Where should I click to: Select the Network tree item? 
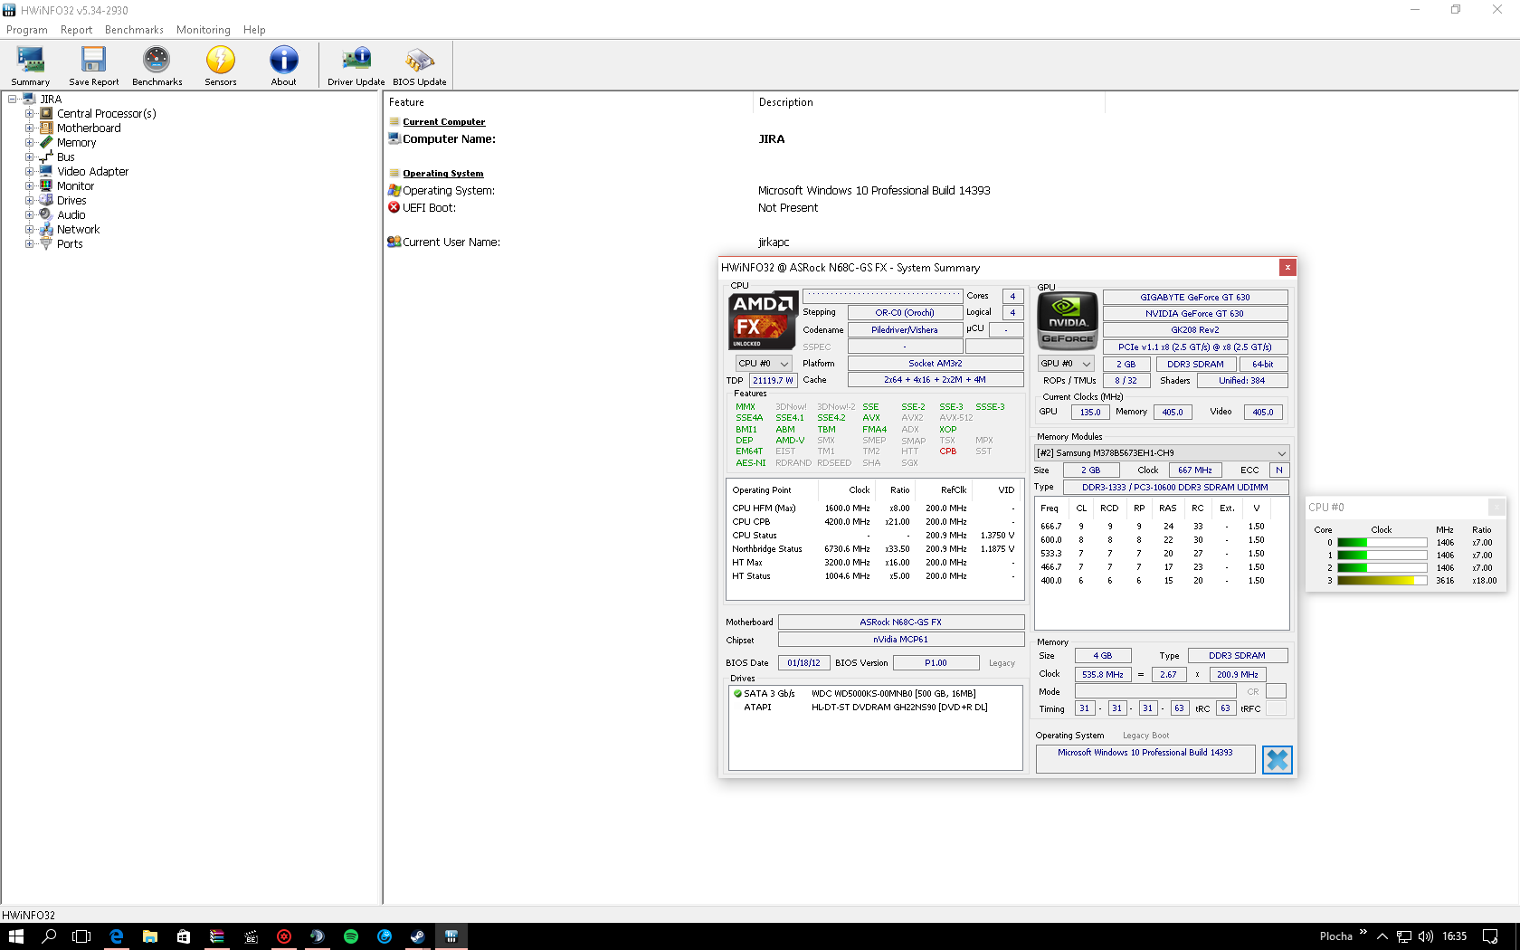click(78, 230)
